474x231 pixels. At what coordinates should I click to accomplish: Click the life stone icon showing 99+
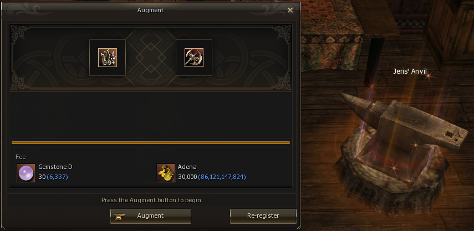[x=108, y=58]
